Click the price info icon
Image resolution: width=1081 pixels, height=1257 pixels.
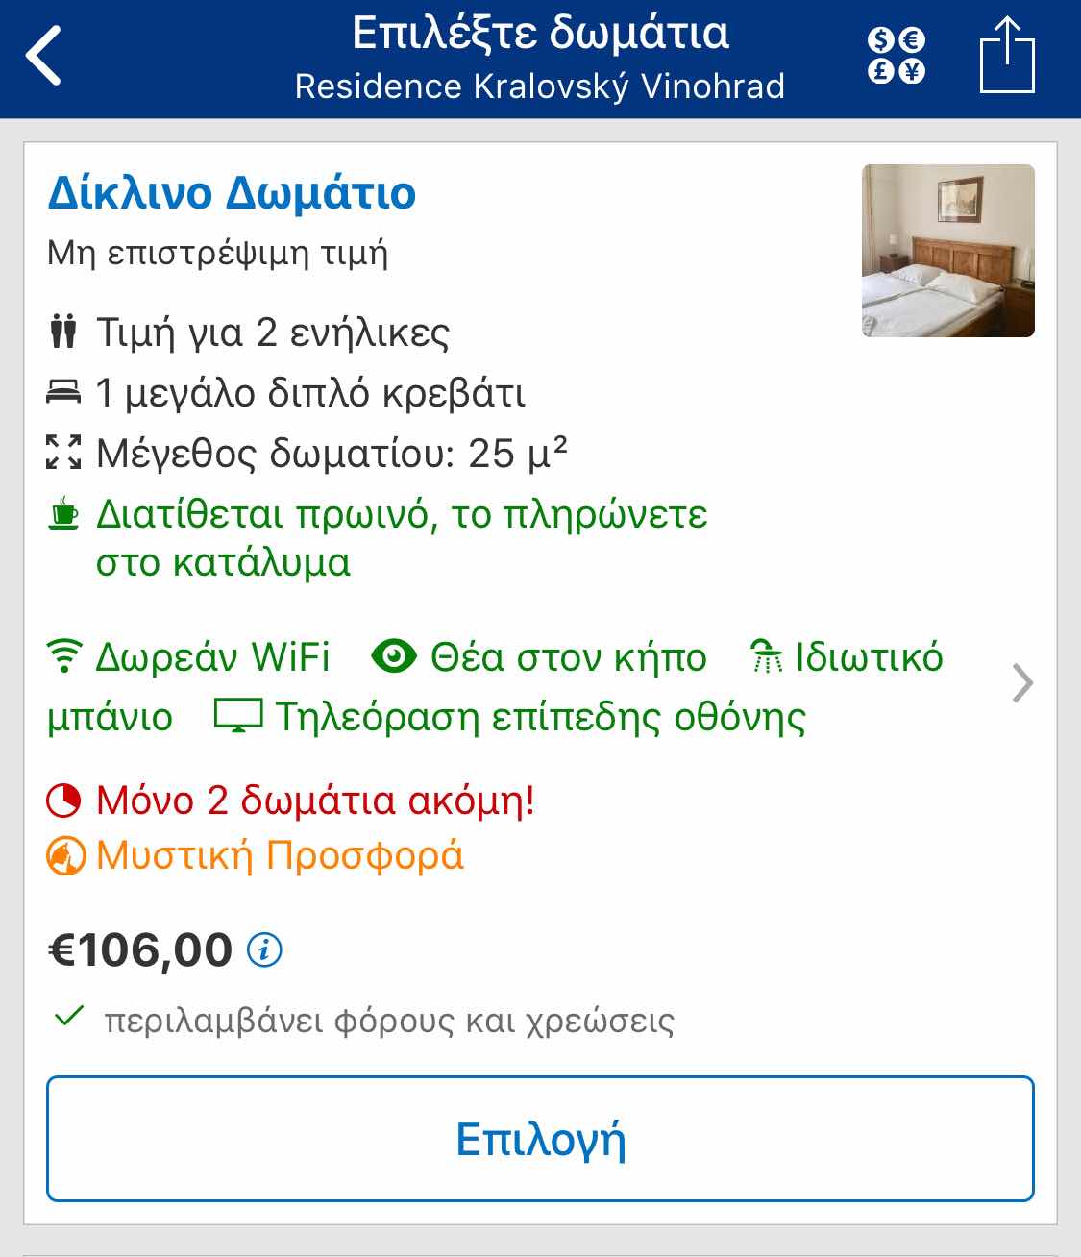[x=264, y=950]
